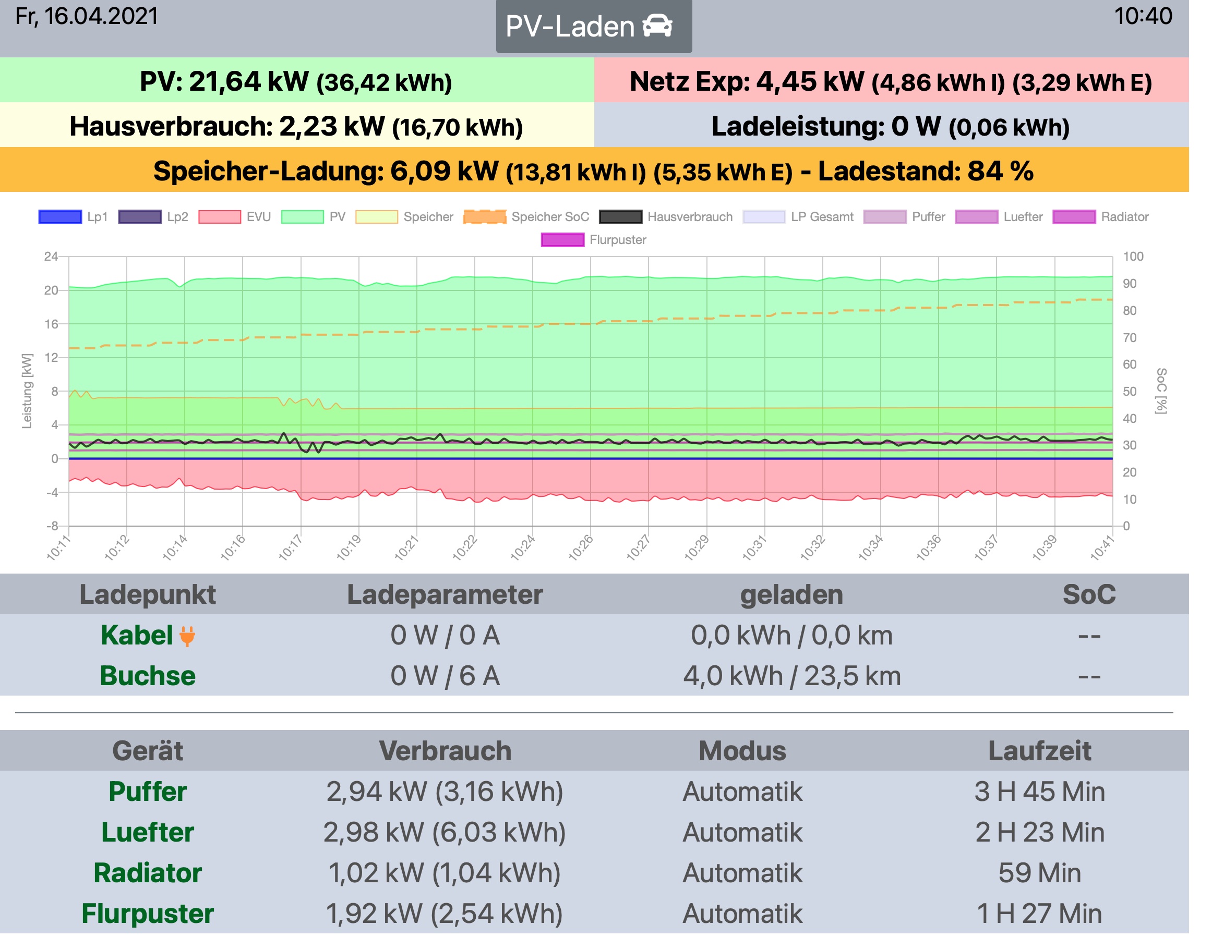Open Kabel charge point settings
This screenshot has height=949, width=1224.
[137, 635]
